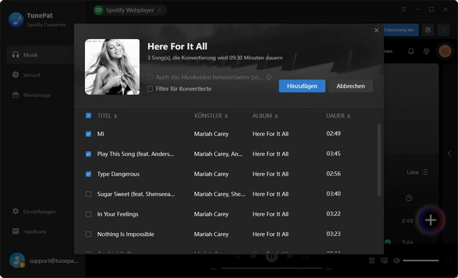
Task: Click the Spotify profile avatar
Action: 445,52
